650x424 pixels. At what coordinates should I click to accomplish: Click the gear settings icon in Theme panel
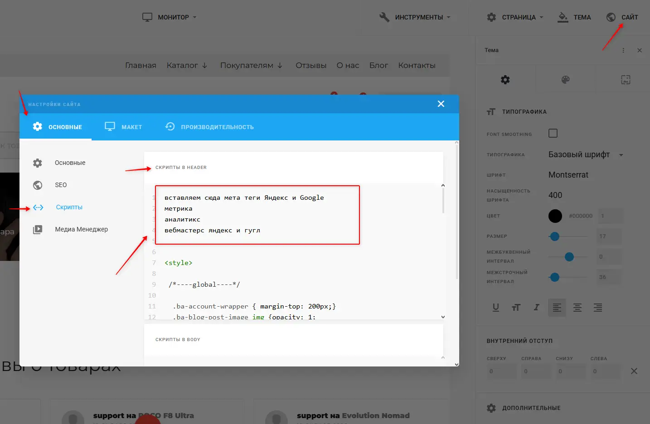505,80
